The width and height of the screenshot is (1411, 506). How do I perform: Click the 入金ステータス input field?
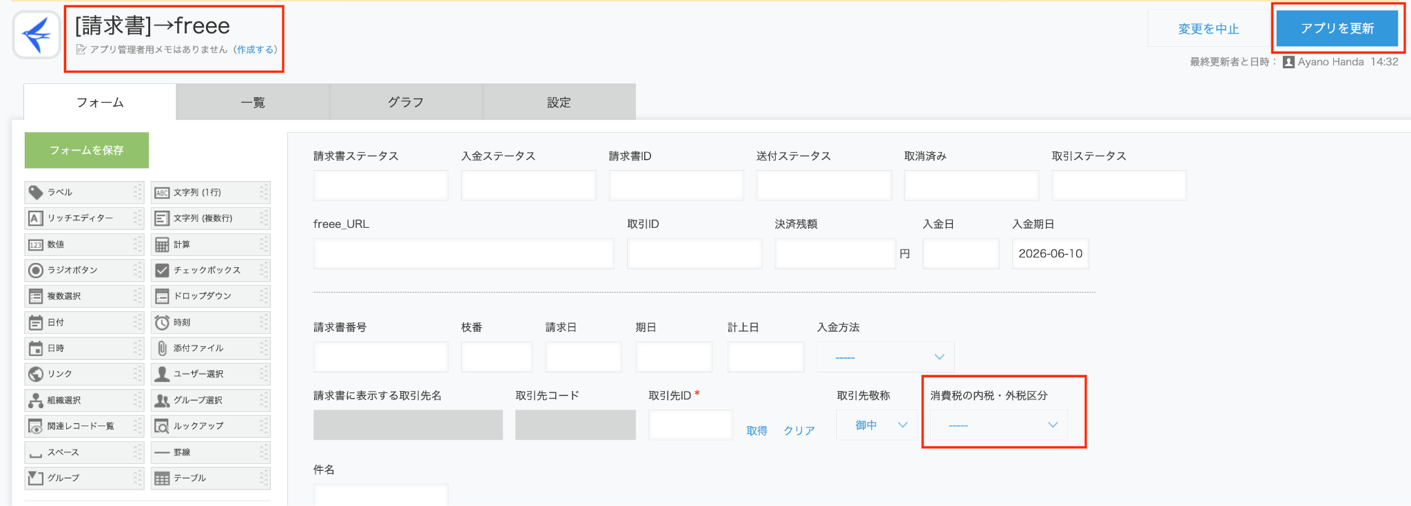pyautogui.click(x=528, y=185)
